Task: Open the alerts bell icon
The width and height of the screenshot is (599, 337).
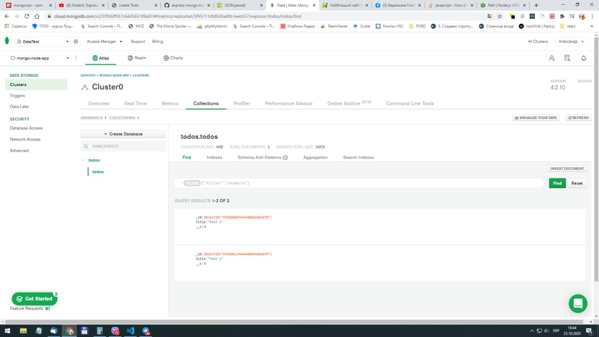Action: point(584,58)
